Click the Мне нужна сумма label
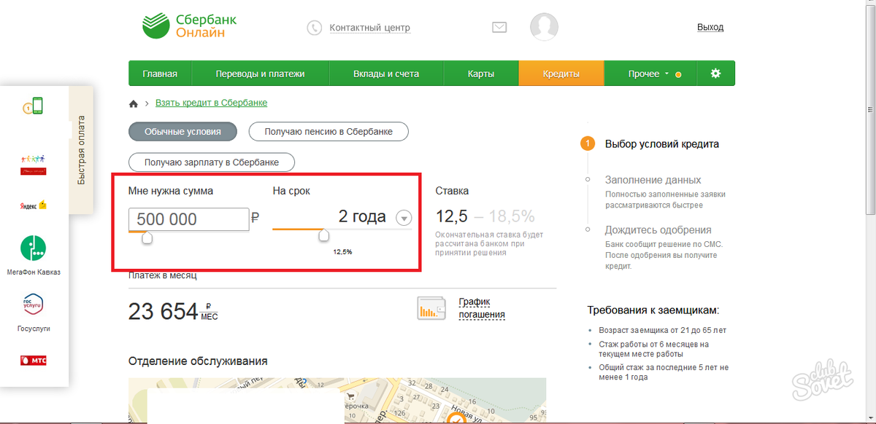 coord(171,191)
